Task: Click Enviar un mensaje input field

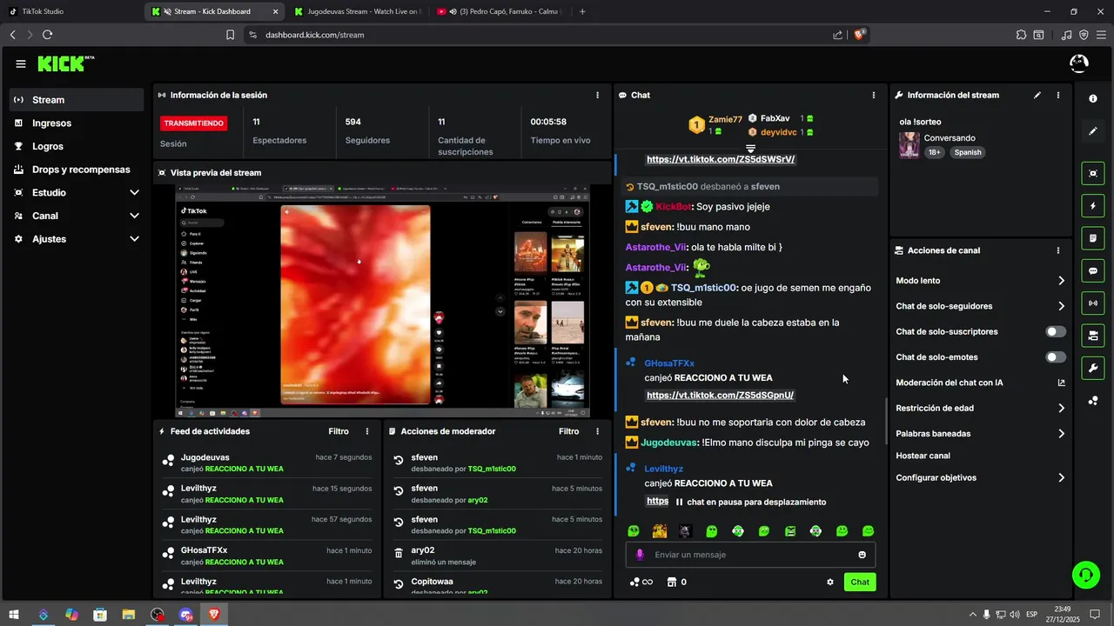Action: tap(750, 555)
